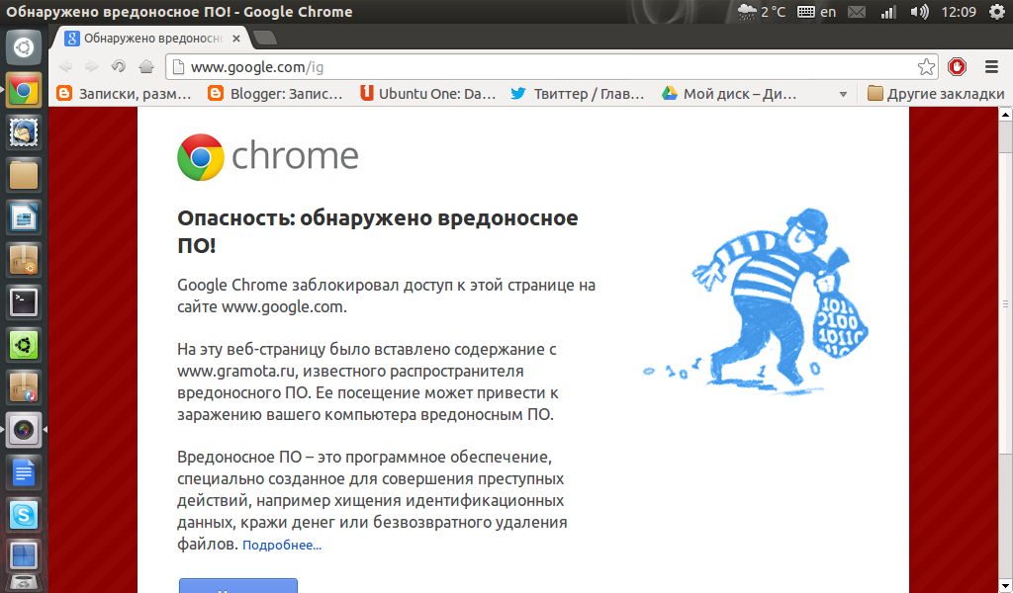Open the keyboard layout indicator 'en'
Screen dimensions: 1013x593
point(816,12)
